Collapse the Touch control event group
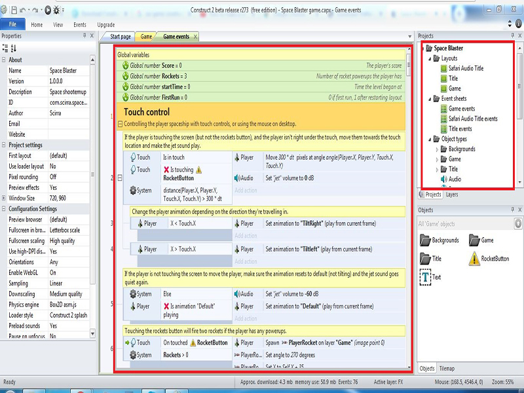This screenshot has width=524, height=393. [x=120, y=124]
